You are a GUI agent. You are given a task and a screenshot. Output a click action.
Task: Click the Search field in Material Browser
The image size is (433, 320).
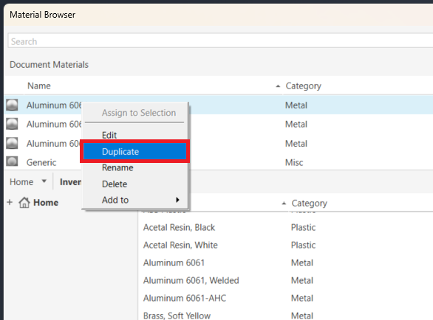coord(220,41)
